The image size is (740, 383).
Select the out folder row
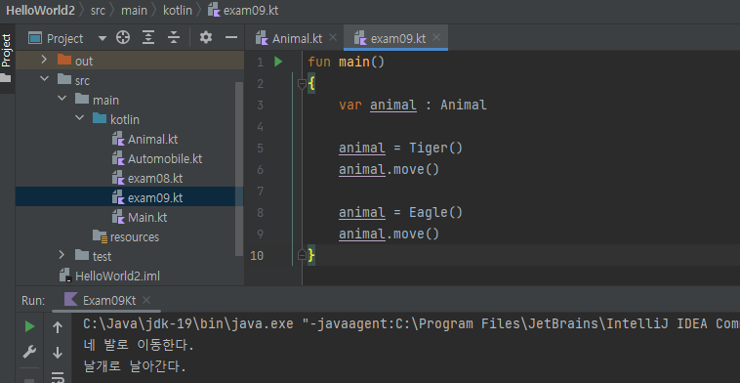click(130, 61)
